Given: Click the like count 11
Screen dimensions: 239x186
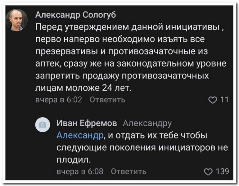Looking at the screenshot, I should [x=224, y=100].
